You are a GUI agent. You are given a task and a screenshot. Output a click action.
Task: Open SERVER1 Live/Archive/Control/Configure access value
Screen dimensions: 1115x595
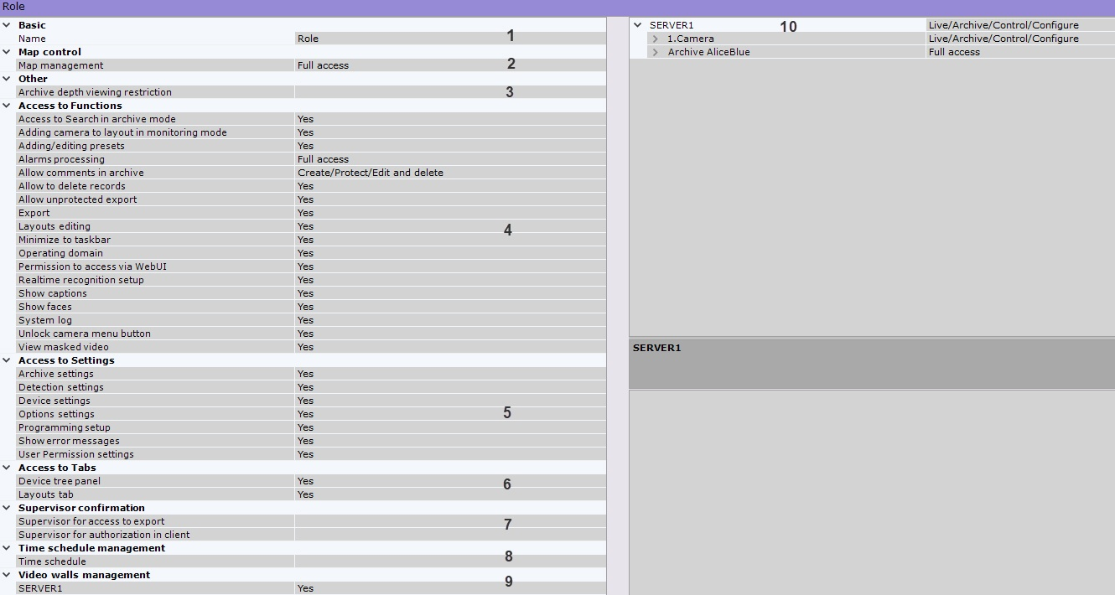1019,25
